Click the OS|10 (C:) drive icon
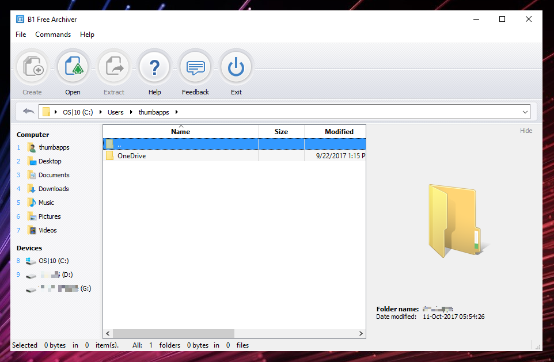Screen dimensions: 554x362 point(31,261)
